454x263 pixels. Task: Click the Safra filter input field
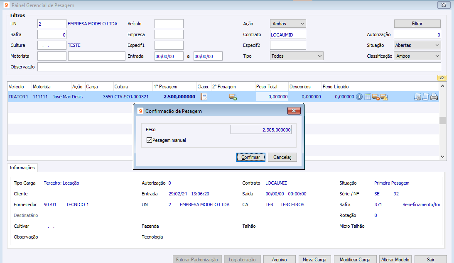coord(52,35)
